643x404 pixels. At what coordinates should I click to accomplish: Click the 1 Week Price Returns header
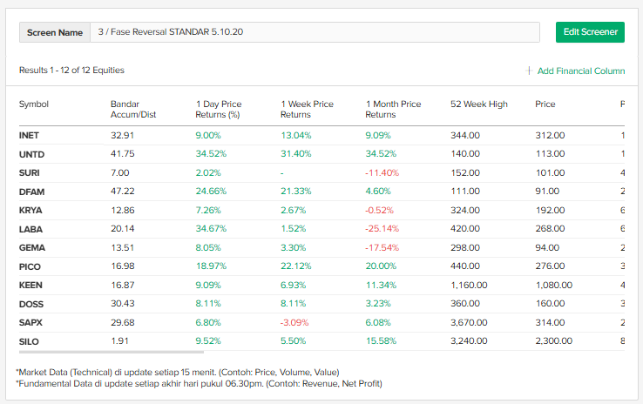pyautogui.click(x=307, y=109)
